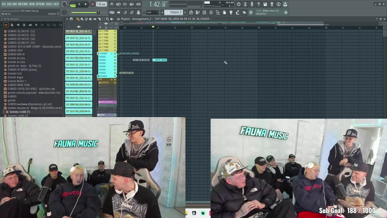Viewport: 387px width, 218px height.
Task: Click the main volume knob
Action: (64, 4)
